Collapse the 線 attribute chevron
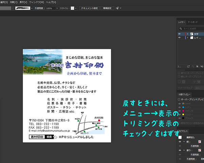The height and width of the screenshot is (163, 204). (x=184, y=142)
